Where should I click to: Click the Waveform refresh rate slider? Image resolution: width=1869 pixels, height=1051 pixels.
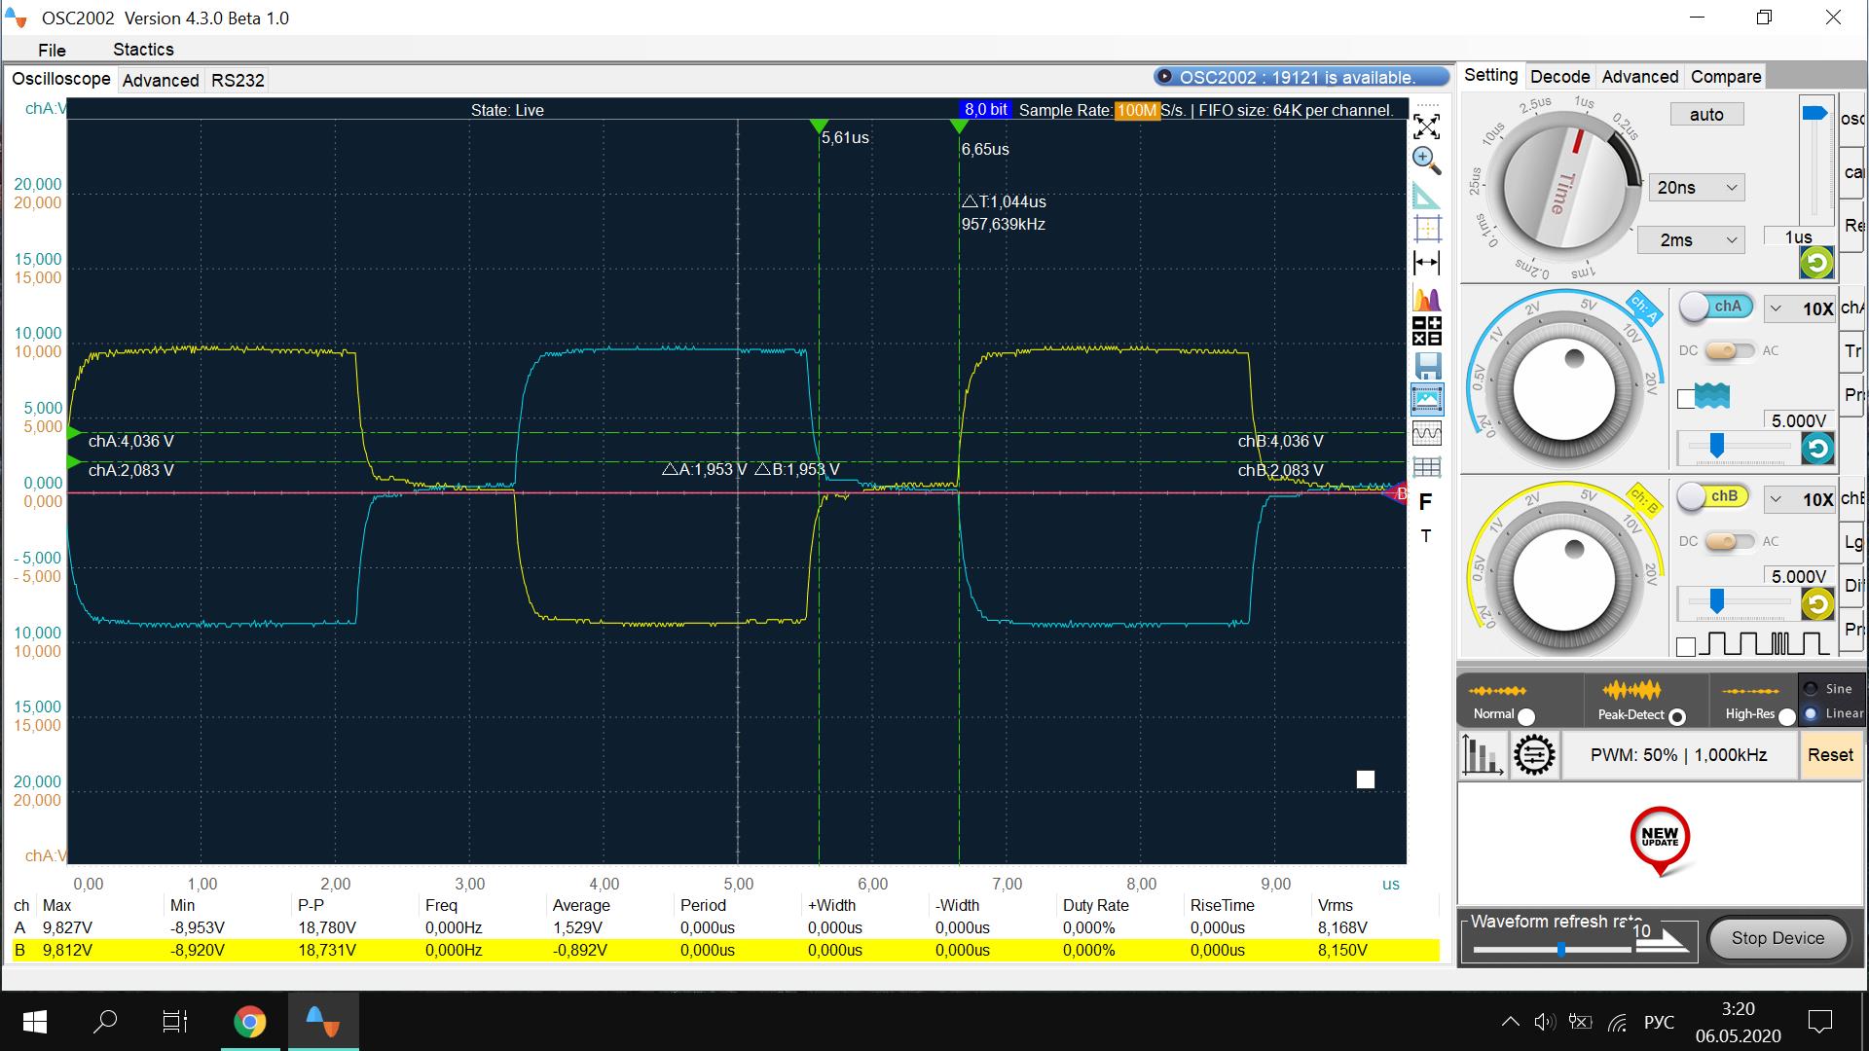point(1560,949)
